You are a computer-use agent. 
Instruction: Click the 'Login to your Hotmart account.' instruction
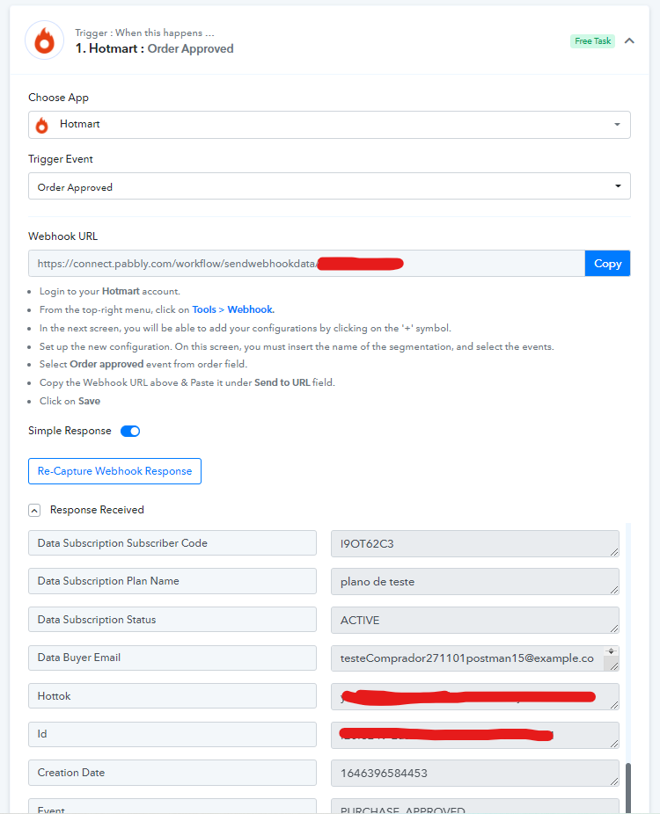[x=110, y=292]
